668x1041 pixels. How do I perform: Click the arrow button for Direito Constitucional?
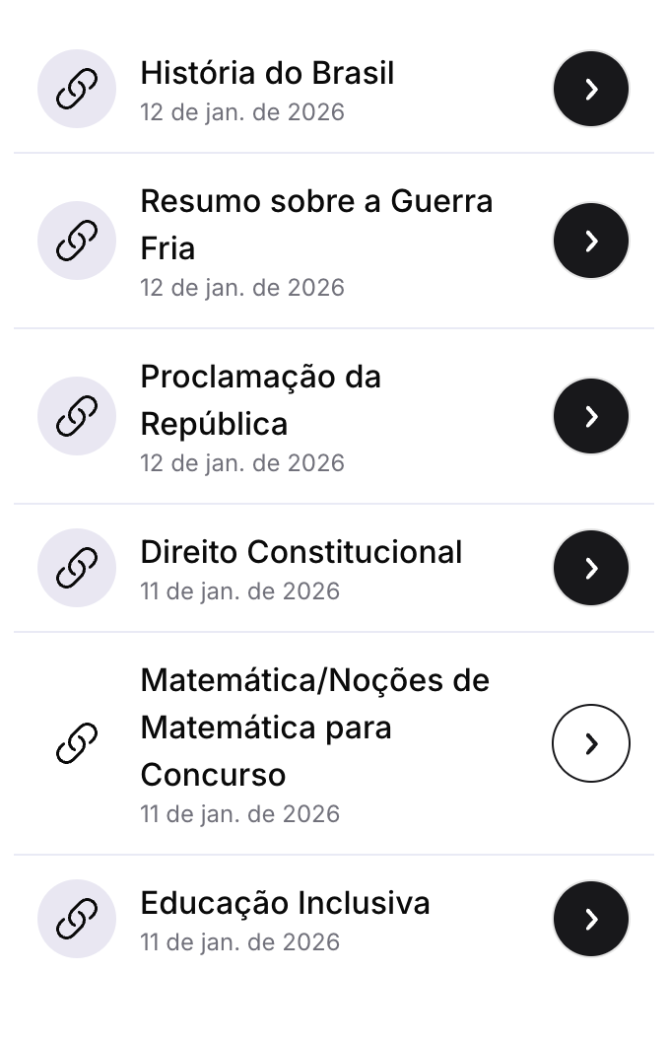pos(591,568)
